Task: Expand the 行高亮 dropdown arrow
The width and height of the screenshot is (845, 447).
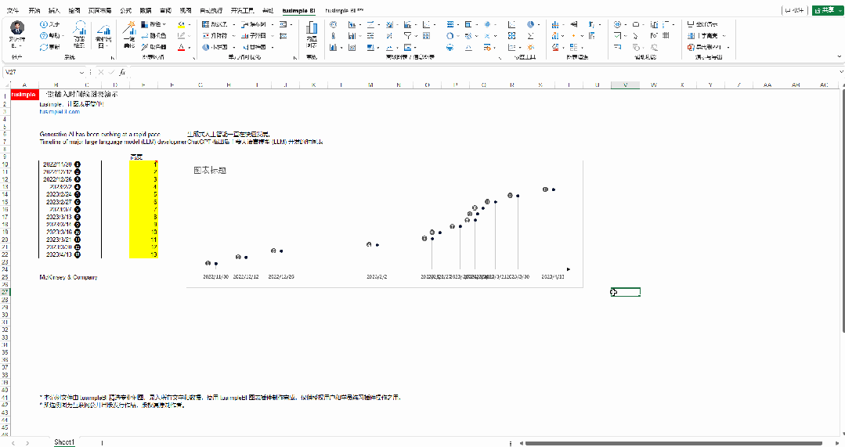Action: click(x=724, y=35)
